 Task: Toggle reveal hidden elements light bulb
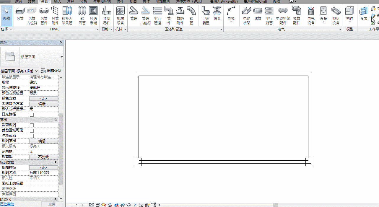[x=135, y=205]
